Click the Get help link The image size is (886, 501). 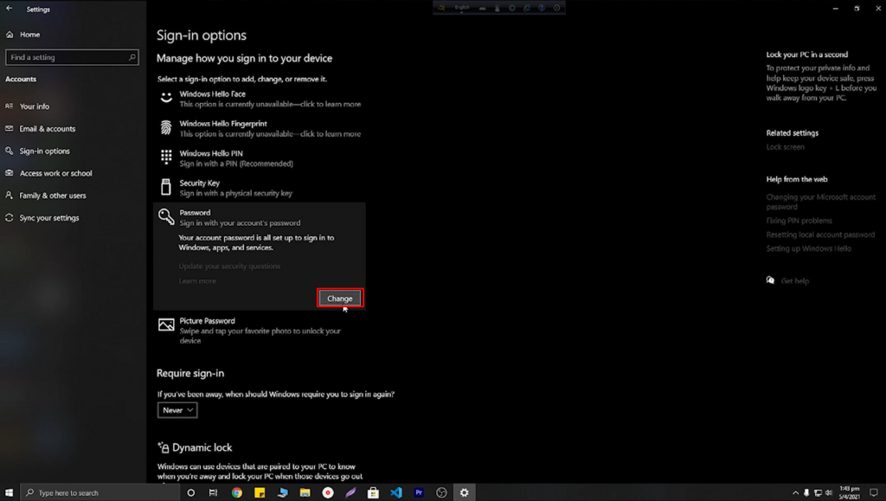point(794,280)
